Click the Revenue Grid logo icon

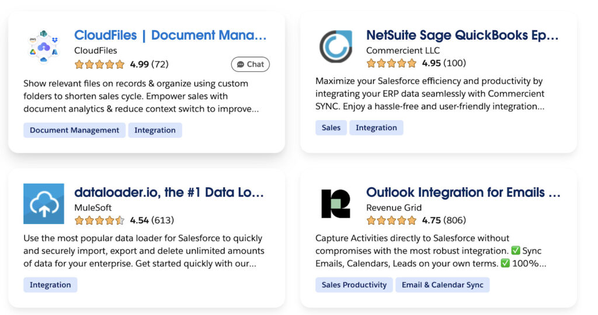tap(336, 204)
